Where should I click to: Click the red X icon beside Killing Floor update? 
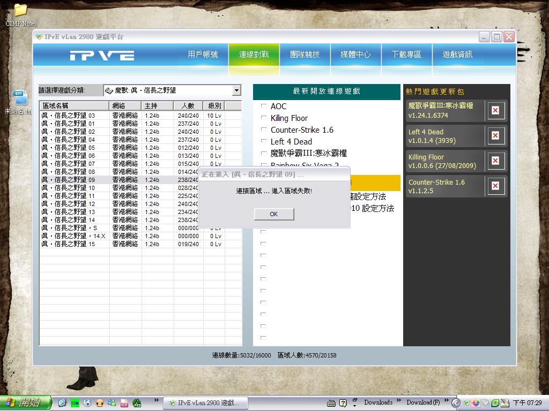tap(495, 161)
